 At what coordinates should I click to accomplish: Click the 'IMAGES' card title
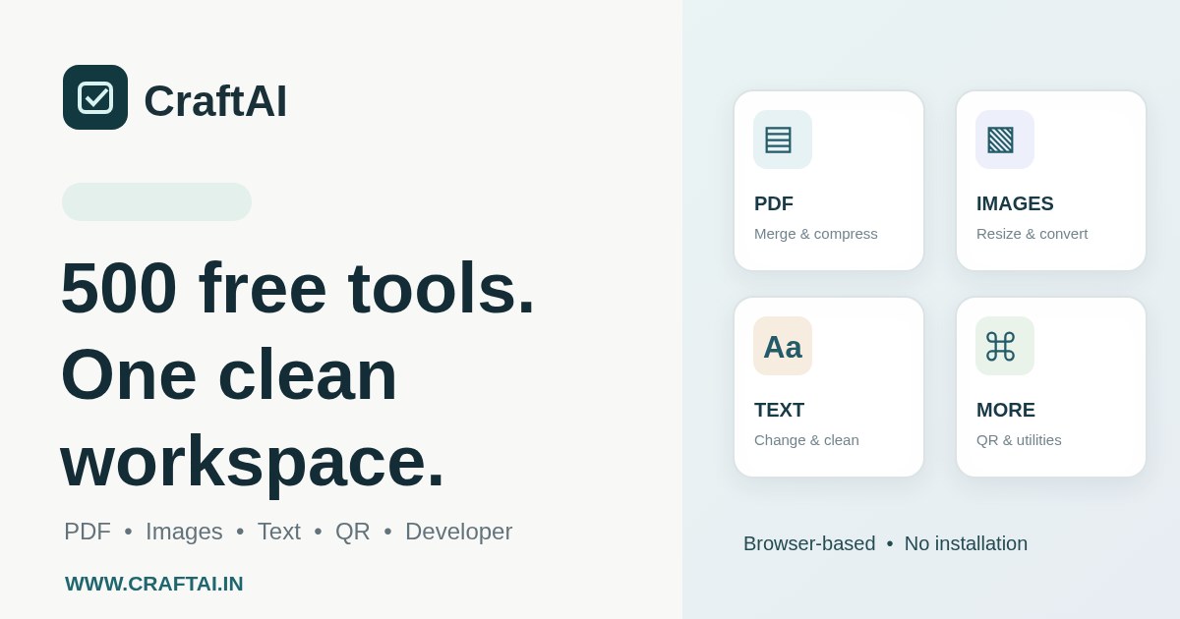click(x=1015, y=203)
